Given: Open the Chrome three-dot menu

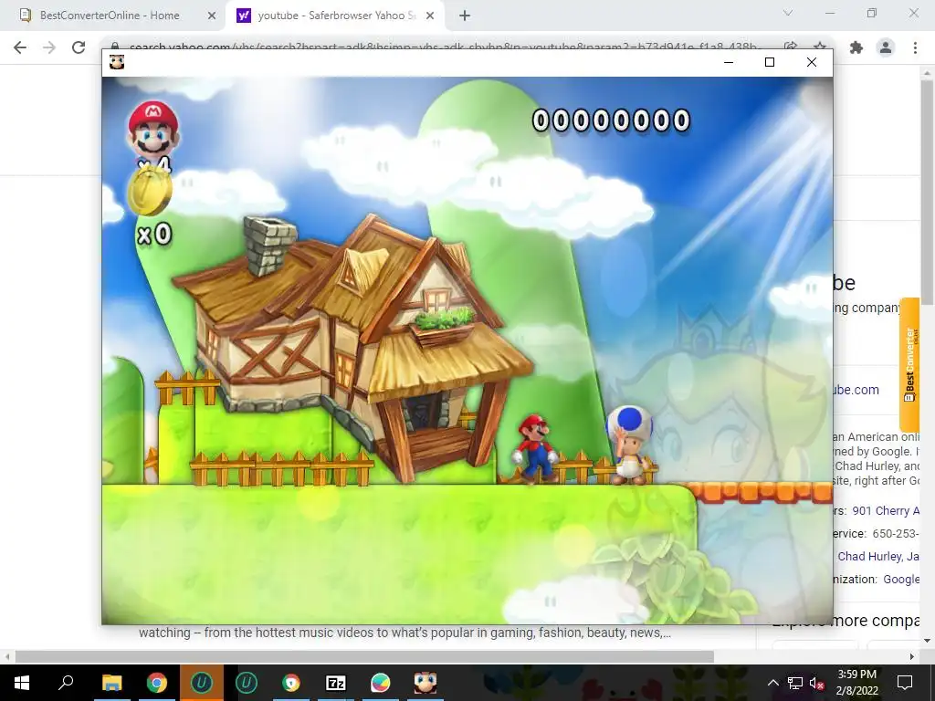Looking at the screenshot, I should 915,47.
